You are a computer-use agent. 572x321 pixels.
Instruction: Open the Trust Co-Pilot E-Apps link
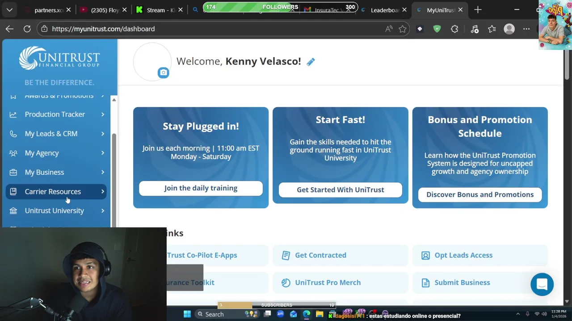coord(202,255)
